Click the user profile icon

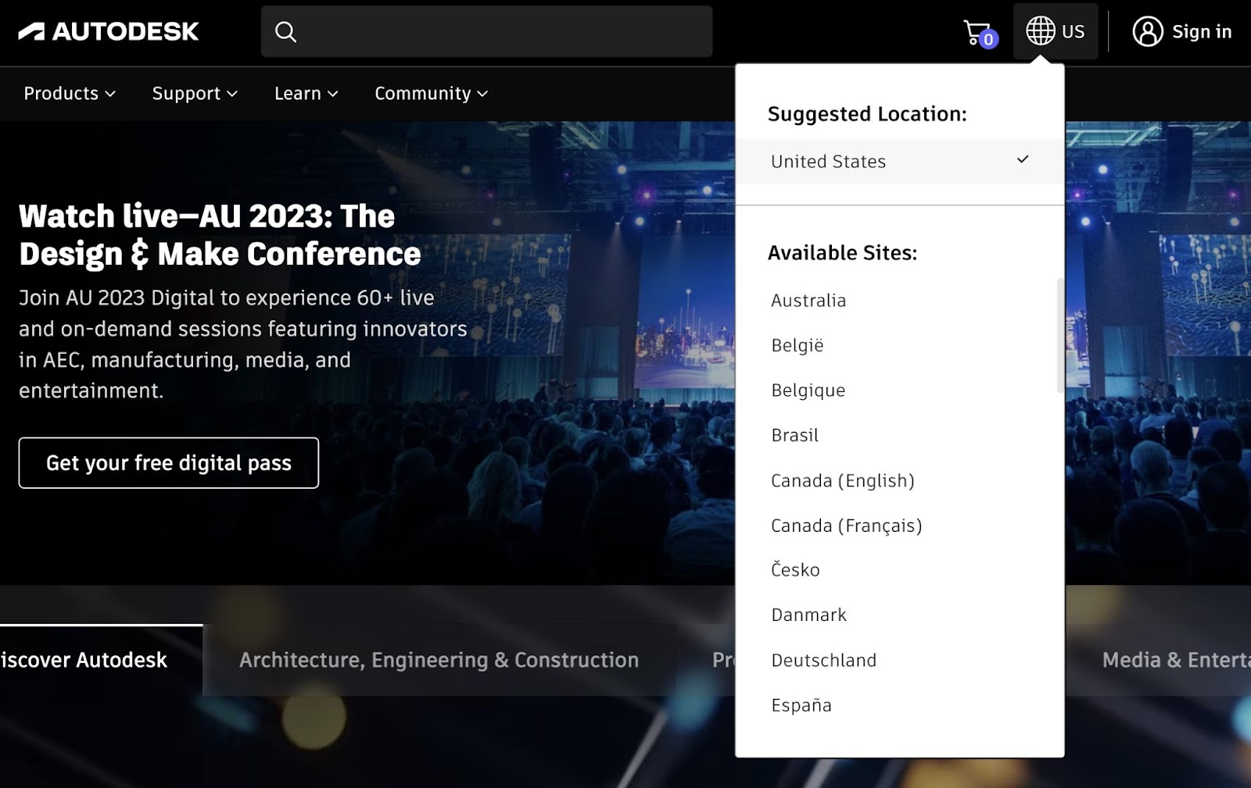click(x=1147, y=32)
